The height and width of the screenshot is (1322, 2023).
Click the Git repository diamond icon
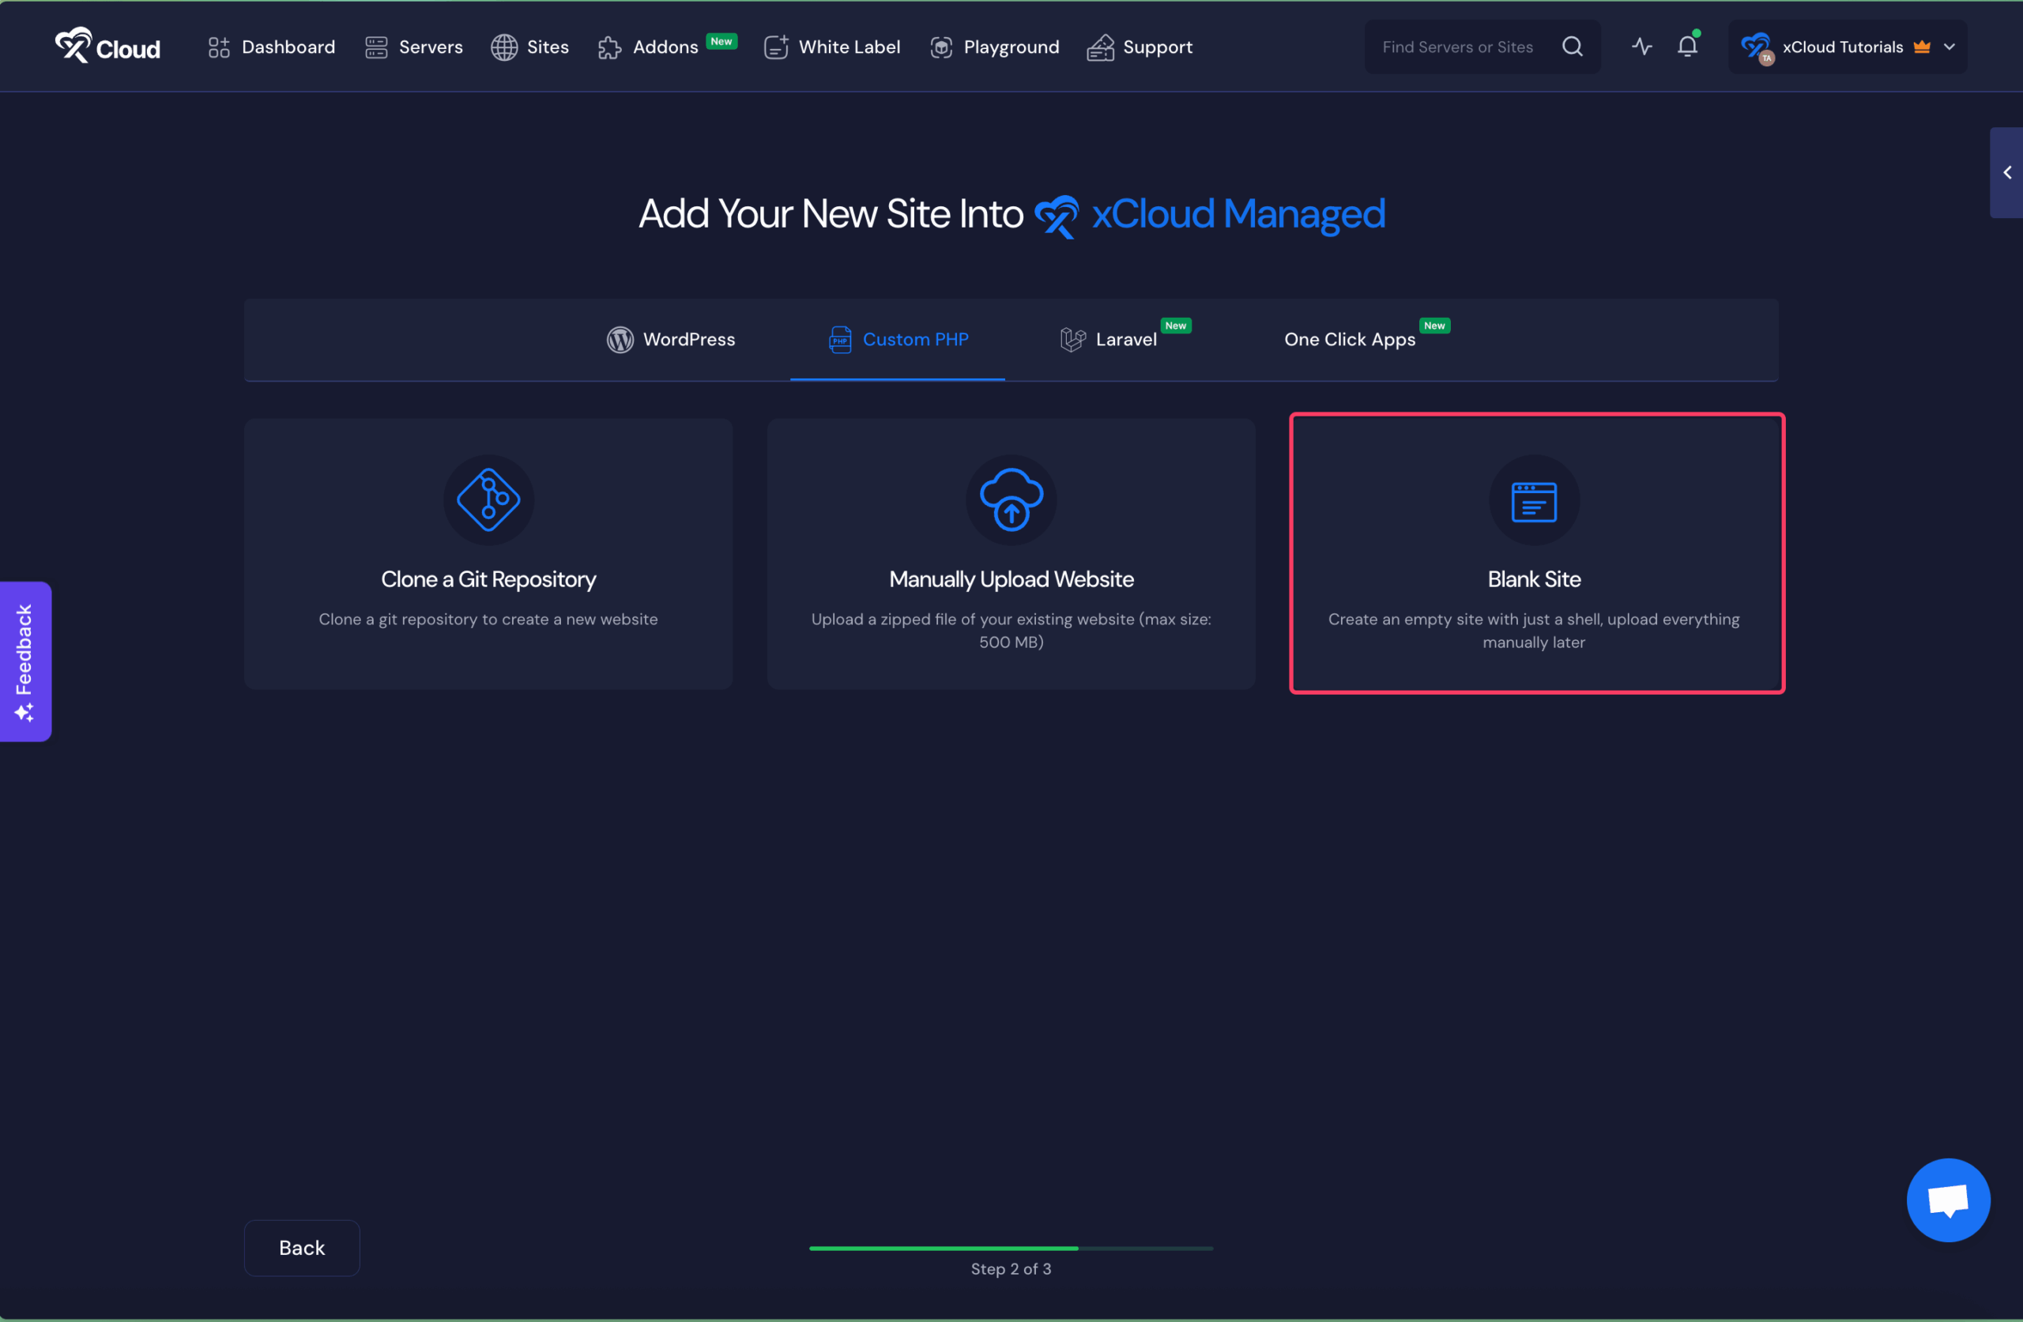pyautogui.click(x=488, y=500)
